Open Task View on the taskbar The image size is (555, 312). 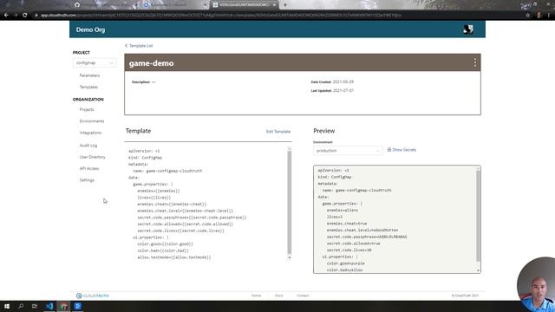(35, 306)
